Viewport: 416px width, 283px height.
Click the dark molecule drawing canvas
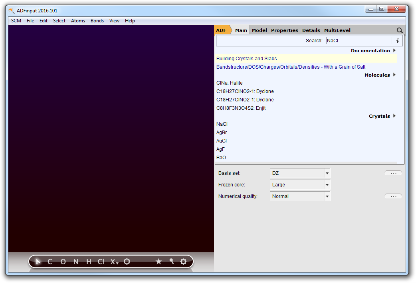tap(111, 138)
